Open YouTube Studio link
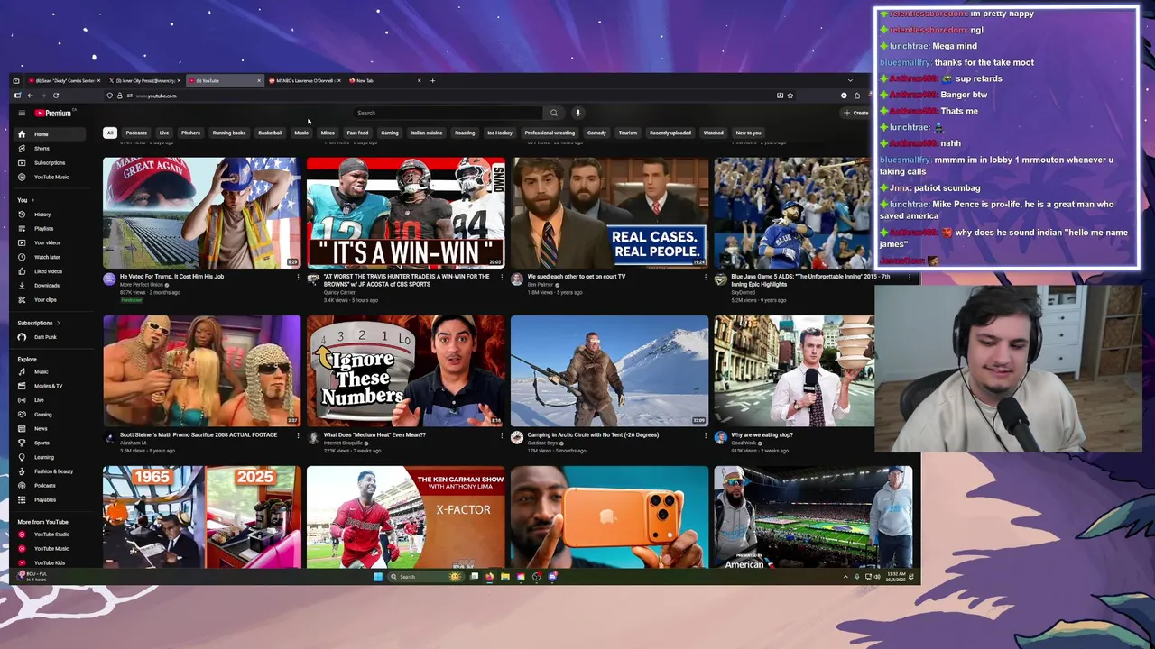Screen dimensions: 1155x649 [x=50, y=535]
